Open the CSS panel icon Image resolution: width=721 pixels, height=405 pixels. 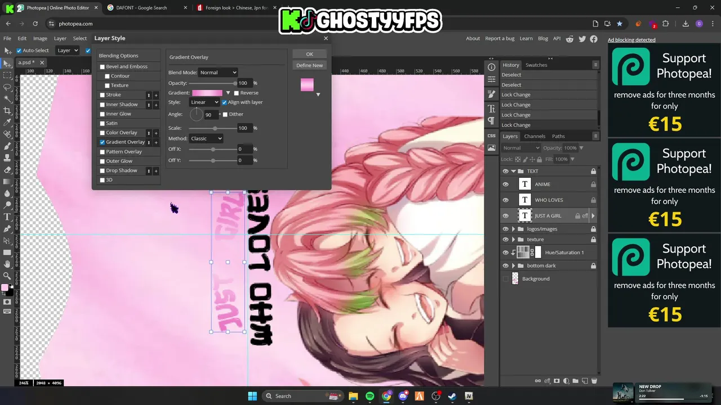(x=491, y=136)
